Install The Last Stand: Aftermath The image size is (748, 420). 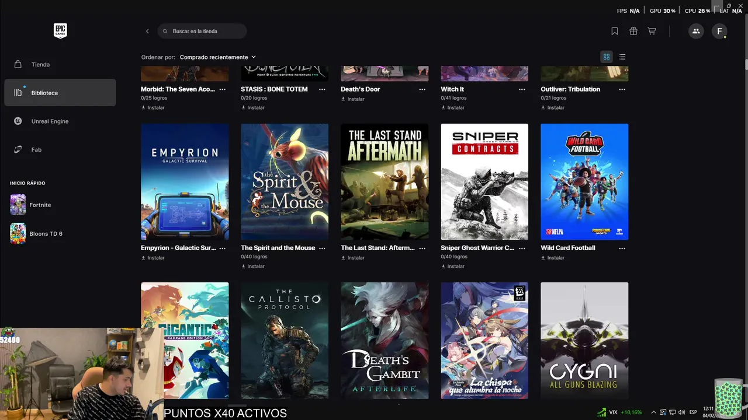(x=353, y=258)
